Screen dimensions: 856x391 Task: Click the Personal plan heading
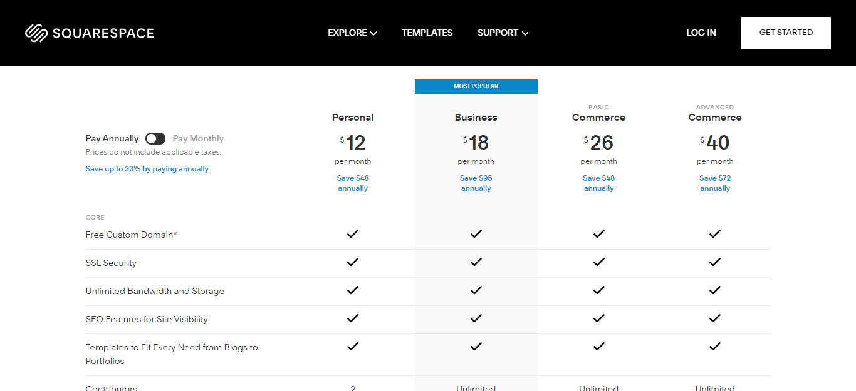click(353, 118)
